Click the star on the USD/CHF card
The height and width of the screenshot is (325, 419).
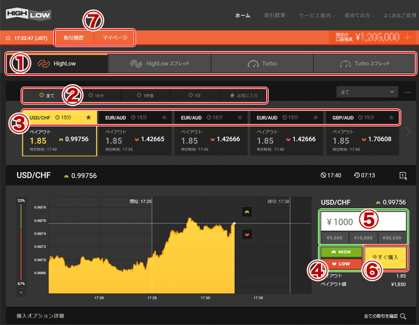coord(88,117)
